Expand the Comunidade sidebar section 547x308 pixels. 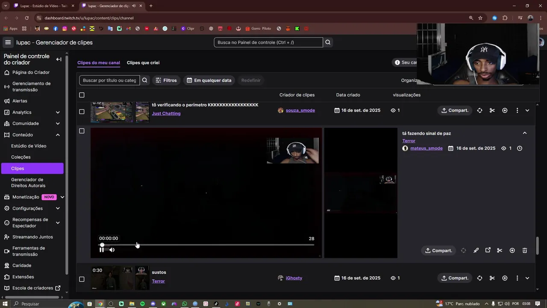pyautogui.click(x=58, y=124)
